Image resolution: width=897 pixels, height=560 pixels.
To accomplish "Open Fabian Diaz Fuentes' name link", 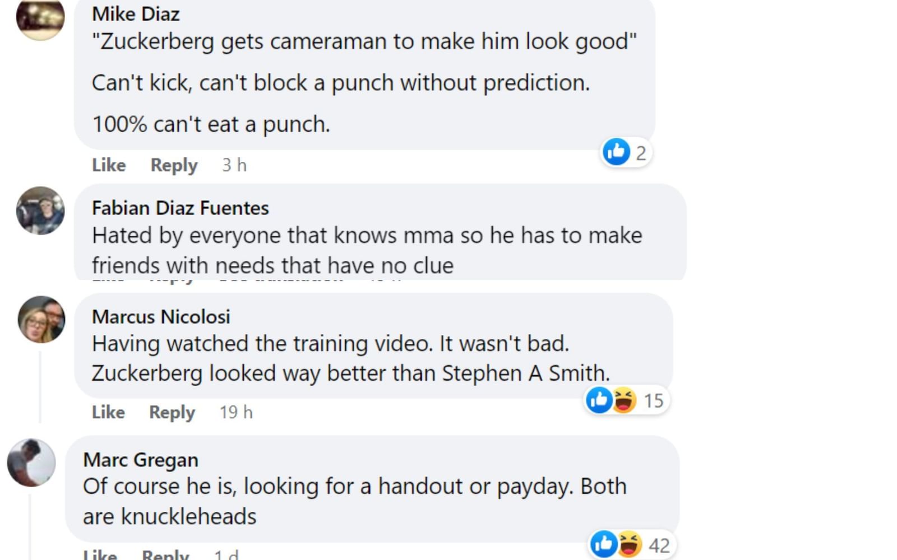I will pos(181,208).
